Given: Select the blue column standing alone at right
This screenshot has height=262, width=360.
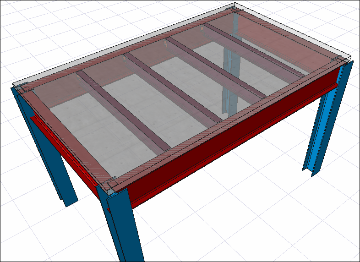Looking at the screenshot, I should (328, 118).
